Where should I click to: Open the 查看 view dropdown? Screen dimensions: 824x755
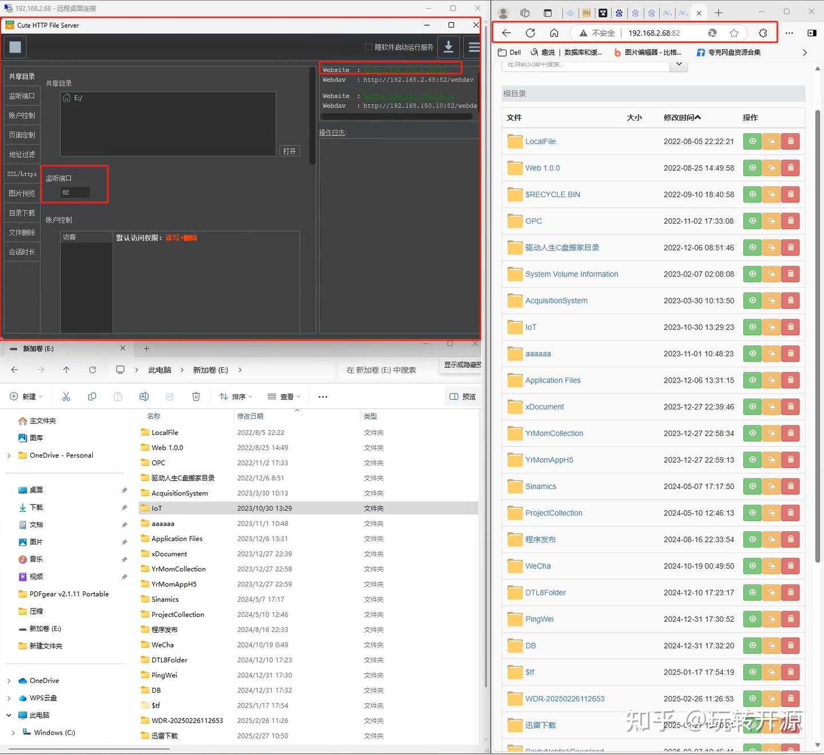pos(284,396)
